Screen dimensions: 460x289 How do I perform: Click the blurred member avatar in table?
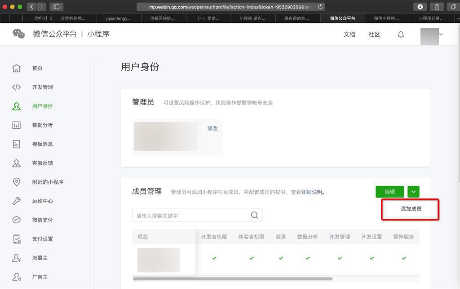(159, 260)
